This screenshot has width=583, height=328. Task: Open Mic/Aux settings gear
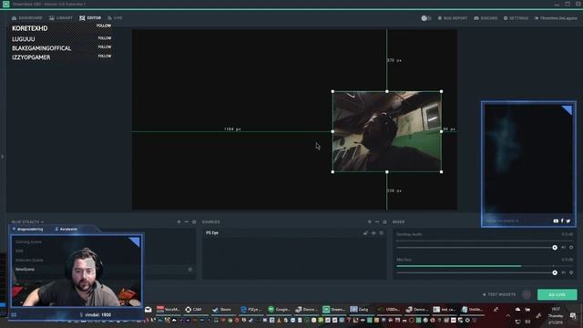coord(571,272)
